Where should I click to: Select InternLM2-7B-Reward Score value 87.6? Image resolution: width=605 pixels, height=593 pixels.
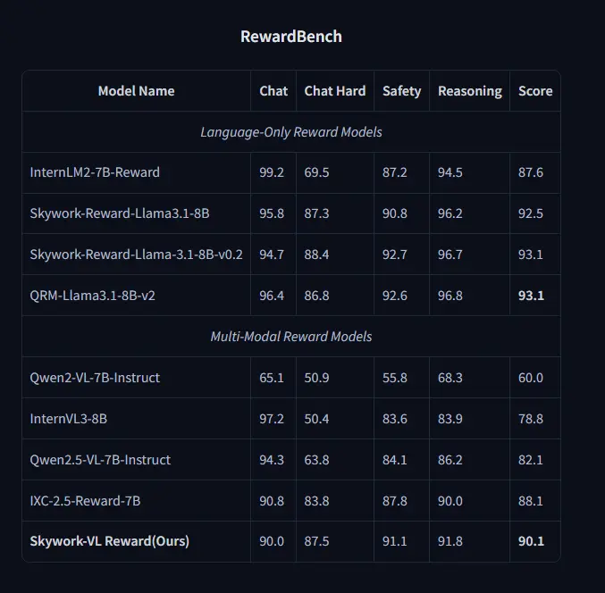(x=531, y=172)
